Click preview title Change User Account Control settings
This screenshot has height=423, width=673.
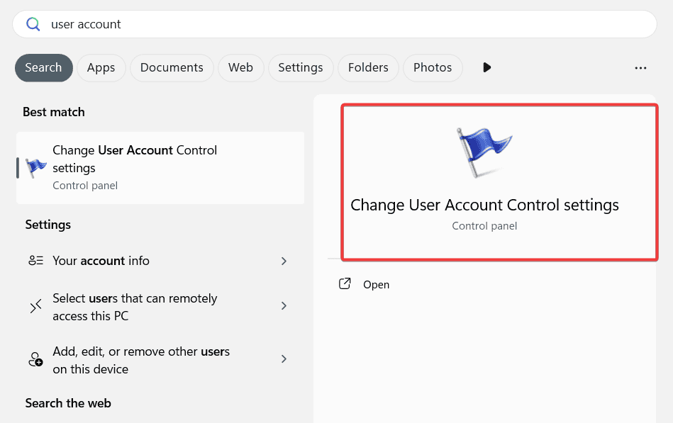[x=484, y=205]
